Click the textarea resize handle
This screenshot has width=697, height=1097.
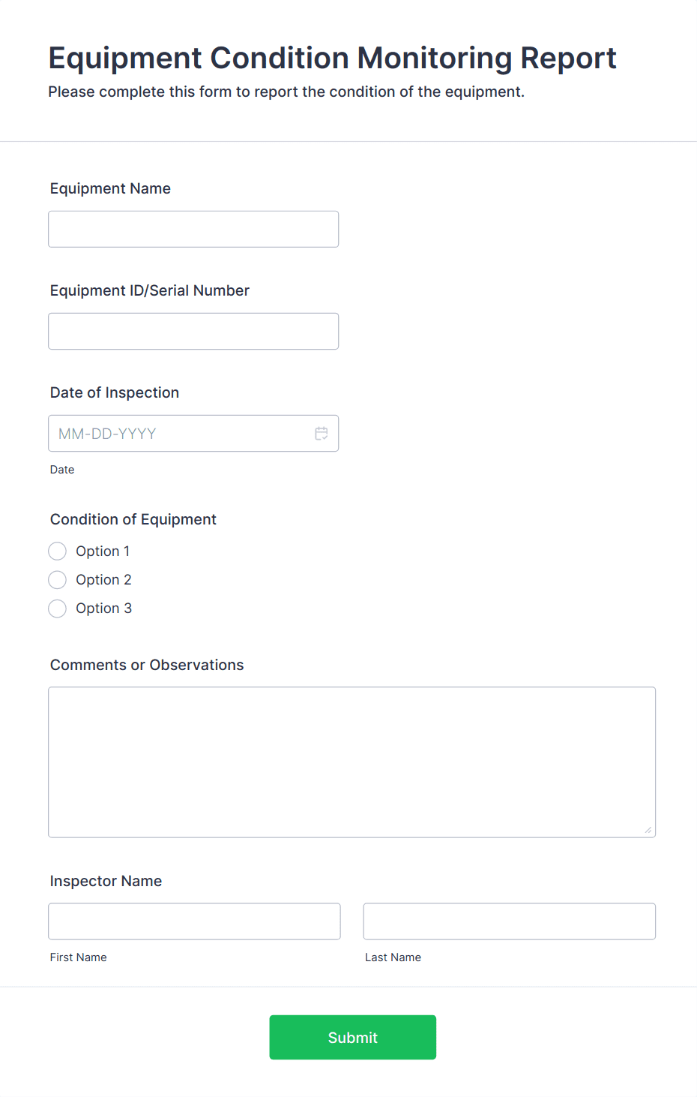pyautogui.click(x=648, y=830)
